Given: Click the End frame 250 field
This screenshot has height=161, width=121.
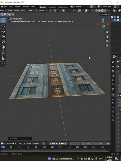Looking at the screenshot, I should click(x=104, y=143).
